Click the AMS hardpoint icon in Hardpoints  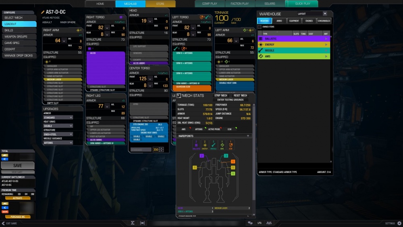pos(222,145)
